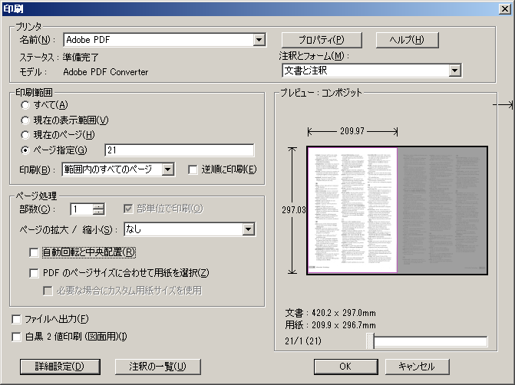Enable PDF のページサイズに合わせて用紙を選択

pyautogui.click(x=34, y=272)
